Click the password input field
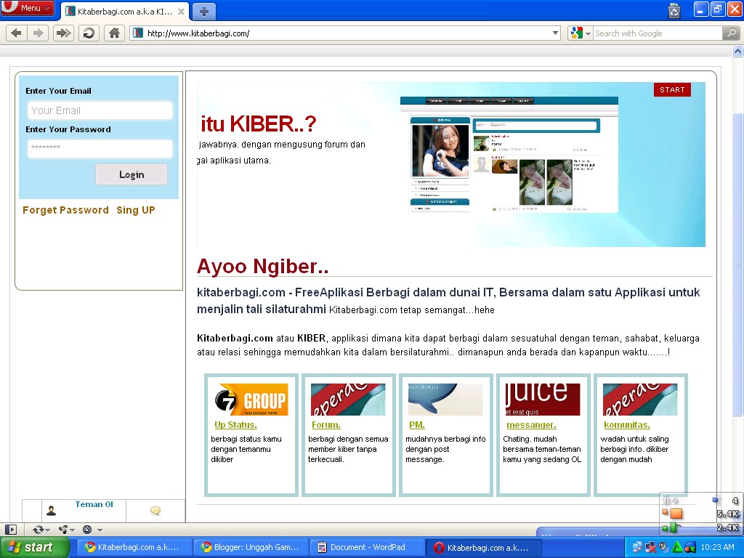 [x=100, y=148]
